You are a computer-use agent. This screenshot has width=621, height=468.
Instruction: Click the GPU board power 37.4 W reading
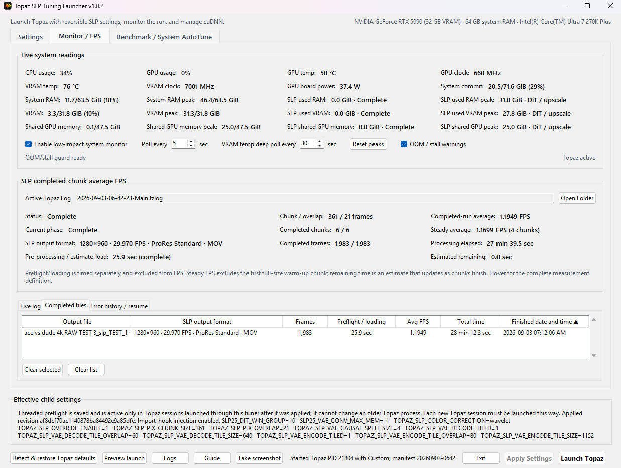350,87
